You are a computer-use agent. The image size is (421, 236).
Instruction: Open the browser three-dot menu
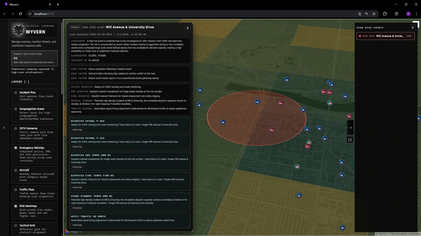tap(416, 14)
